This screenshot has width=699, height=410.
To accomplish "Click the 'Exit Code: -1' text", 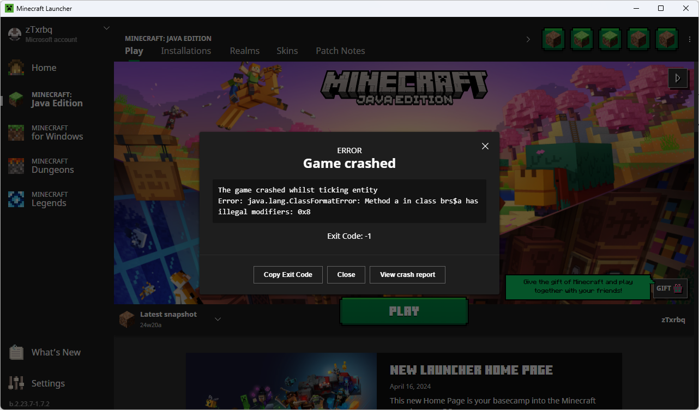I will pyautogui.click(x=349, y=236).
